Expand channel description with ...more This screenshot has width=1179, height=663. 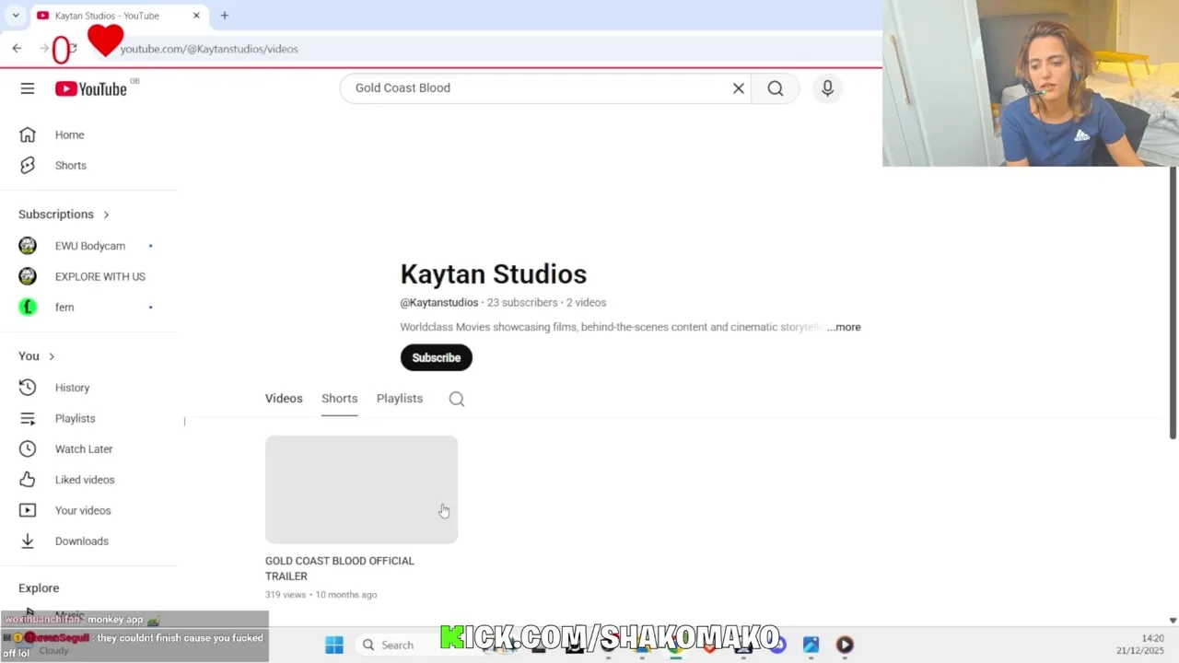[x=844, y=327]
